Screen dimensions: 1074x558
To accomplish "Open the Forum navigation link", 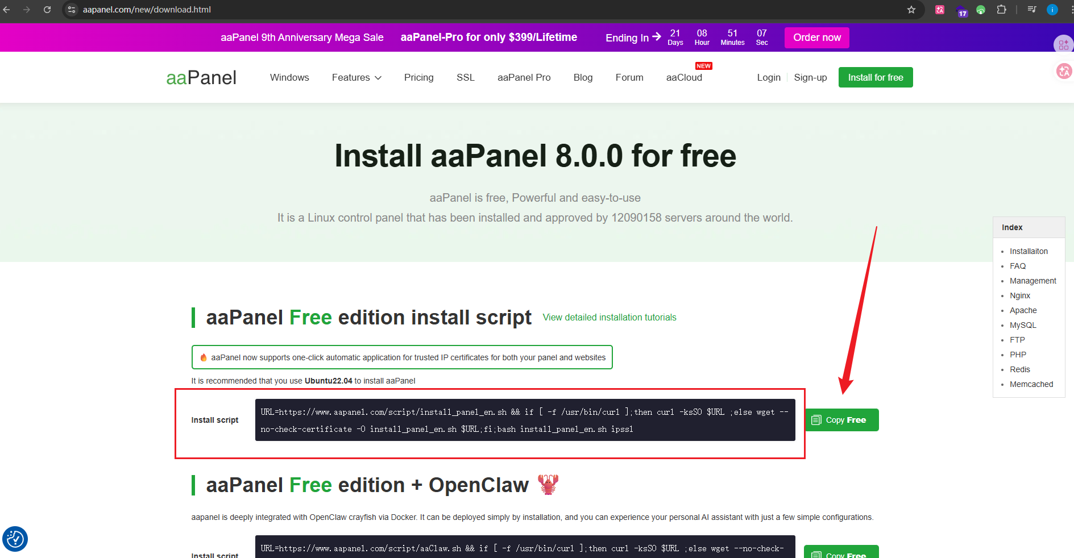I will [x=629, y=78].
